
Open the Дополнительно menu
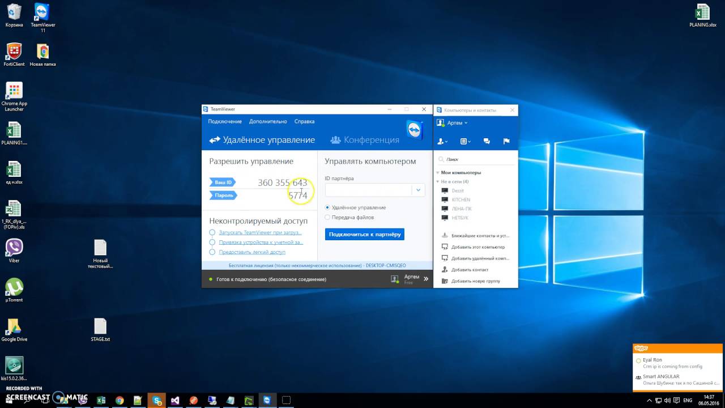click(268, 121)
